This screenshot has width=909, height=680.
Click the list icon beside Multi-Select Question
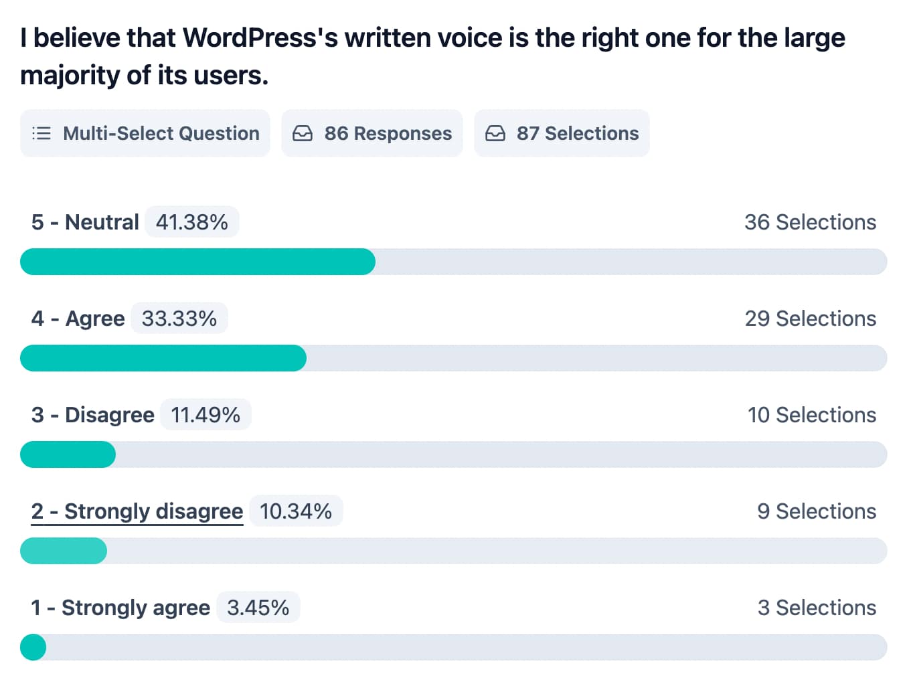click(x=42, y=133)
